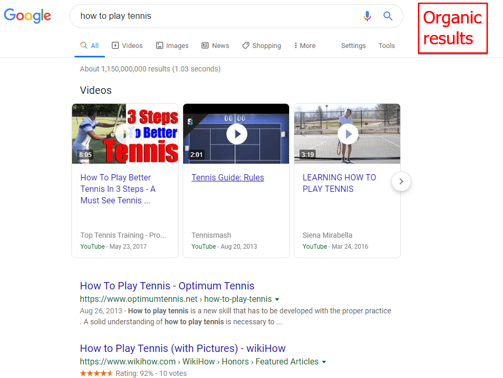Click the 8:05 duration badge on first video
Viewport: 503px width, 378px height.
86,154
